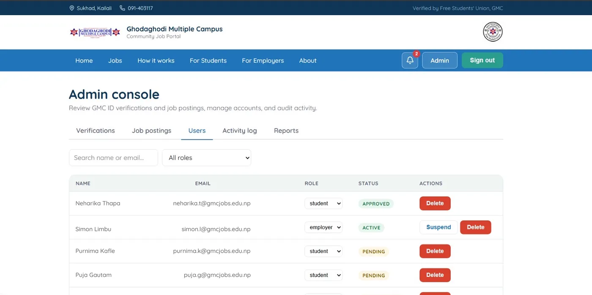Switch to the Verifications tab
The width and height of the screenshot is (592, 295).
96,130
